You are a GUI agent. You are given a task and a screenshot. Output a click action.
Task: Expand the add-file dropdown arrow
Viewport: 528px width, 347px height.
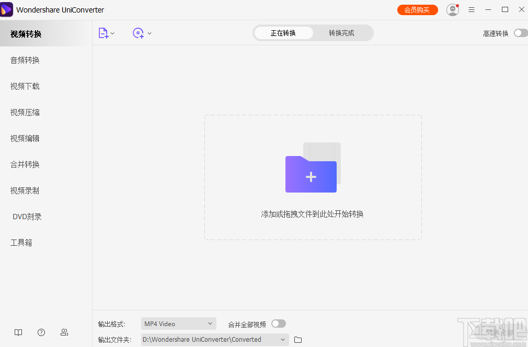[x=112, y=33]
